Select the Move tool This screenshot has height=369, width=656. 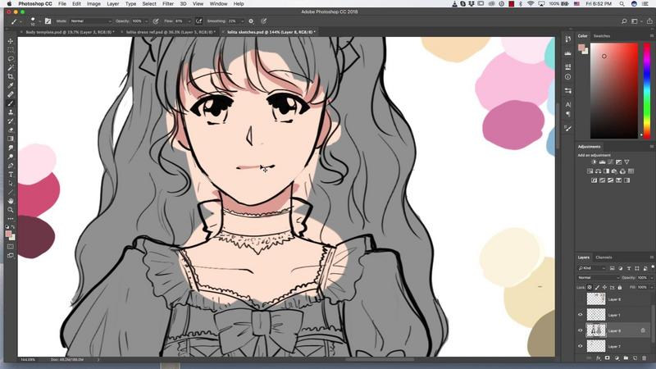(11, 41)
